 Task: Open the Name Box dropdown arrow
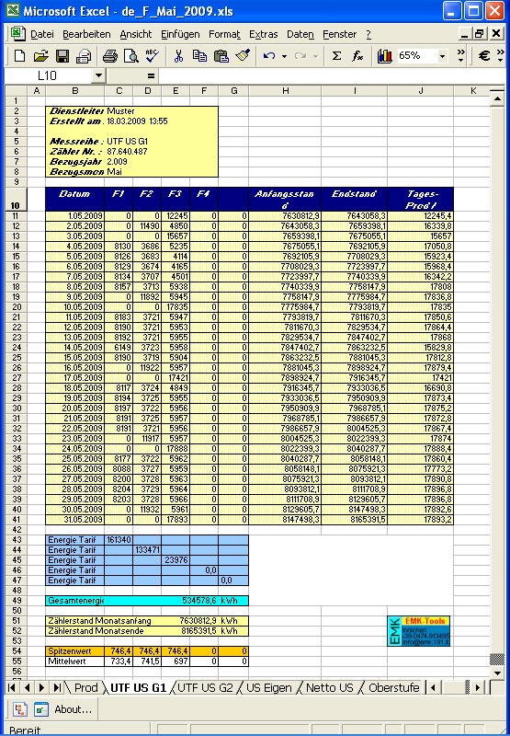click(98, 76)
